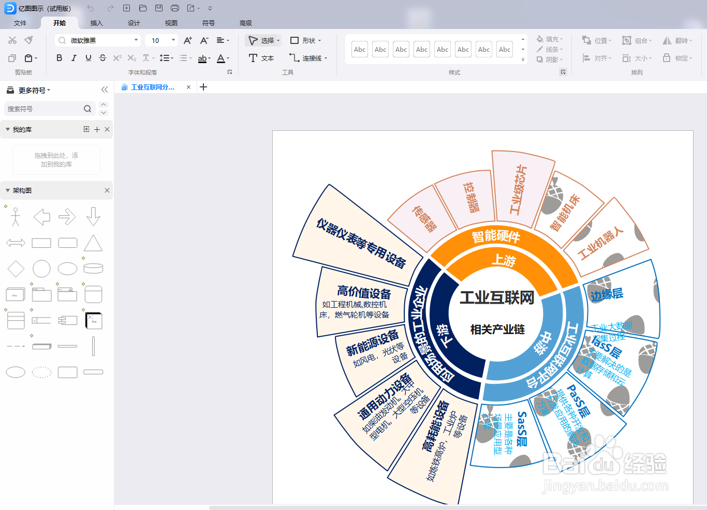Open file using folder icon
Image resolution: width=707 pixels, height=510 pixels.
[143, 8]
